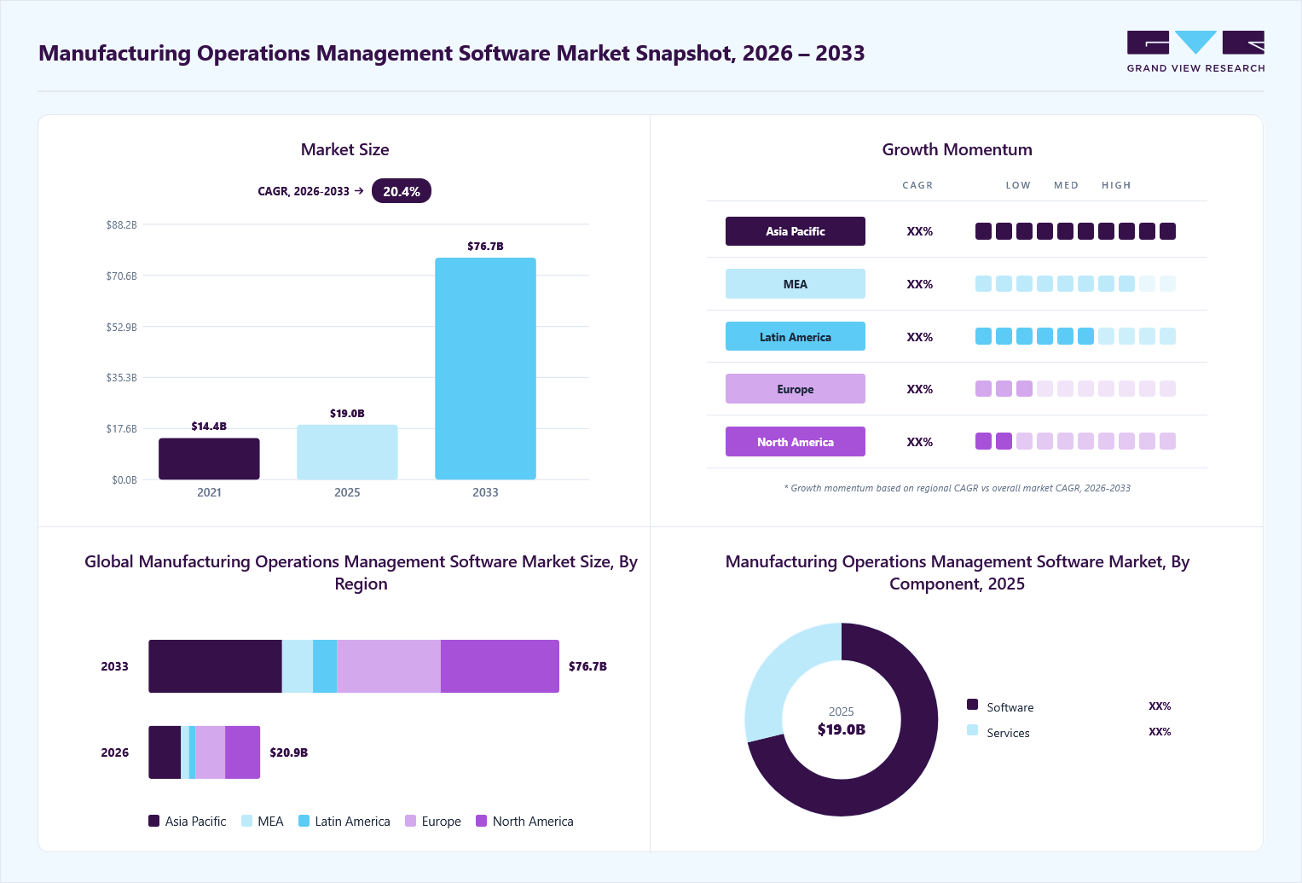Viewport: 1302px width, 883px height.
Task: Click the last Asia Pacific momentum square
Action: 1168,231
